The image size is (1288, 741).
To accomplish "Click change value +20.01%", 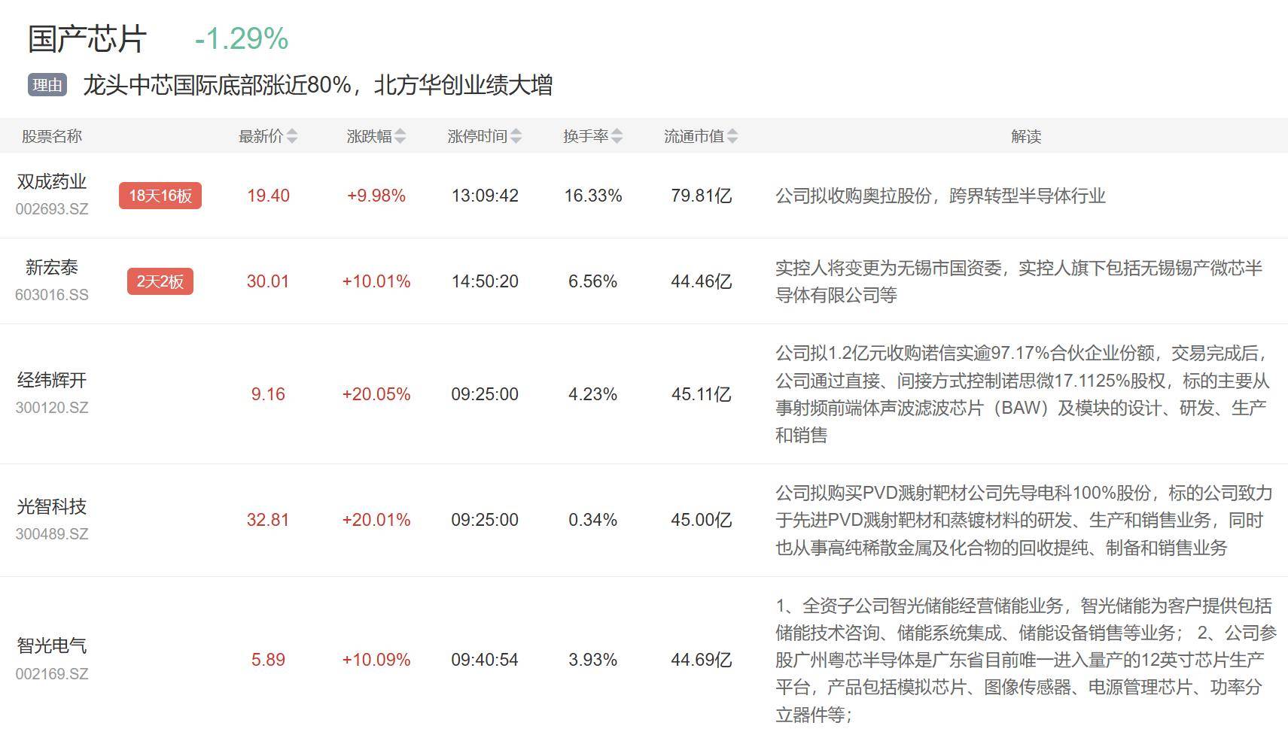I will pyautogui.click(x=376, y=520).
